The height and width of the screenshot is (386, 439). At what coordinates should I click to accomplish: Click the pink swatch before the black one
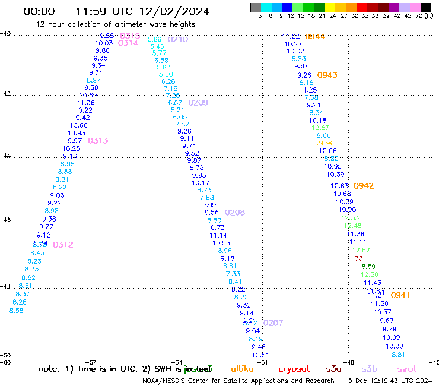point(415,7)
